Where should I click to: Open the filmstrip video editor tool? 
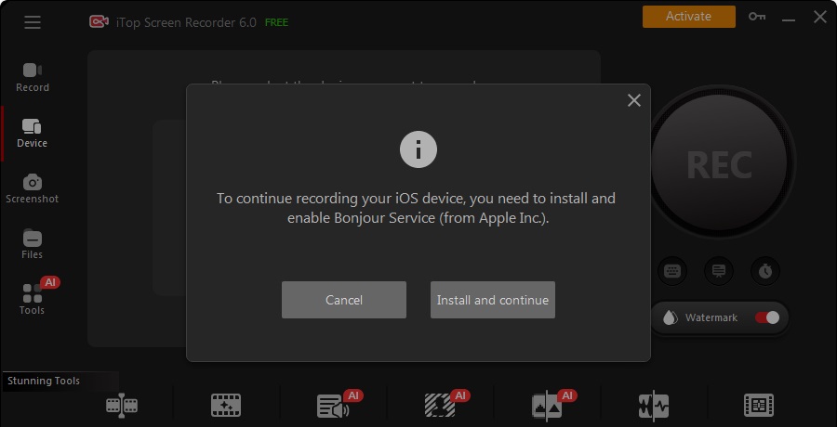759,406
